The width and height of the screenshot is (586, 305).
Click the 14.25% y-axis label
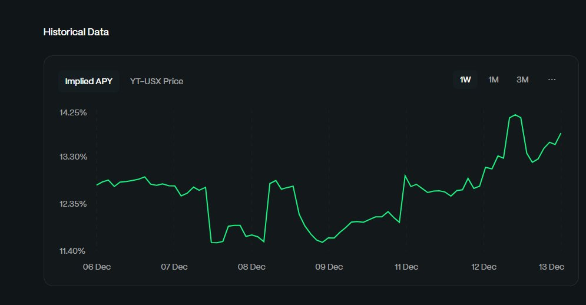[73, 112]
